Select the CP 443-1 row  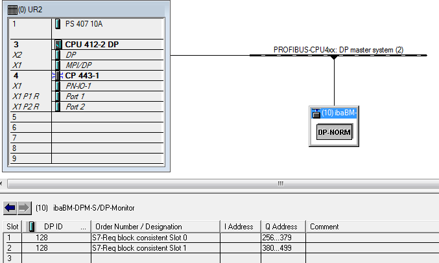[86, 76]
